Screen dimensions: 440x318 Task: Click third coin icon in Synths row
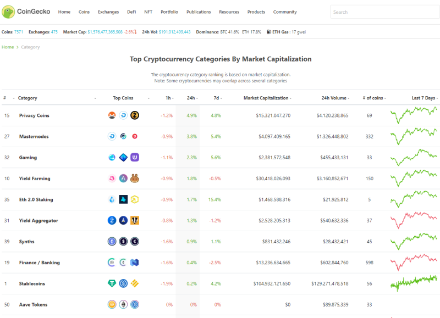point(135,242)
